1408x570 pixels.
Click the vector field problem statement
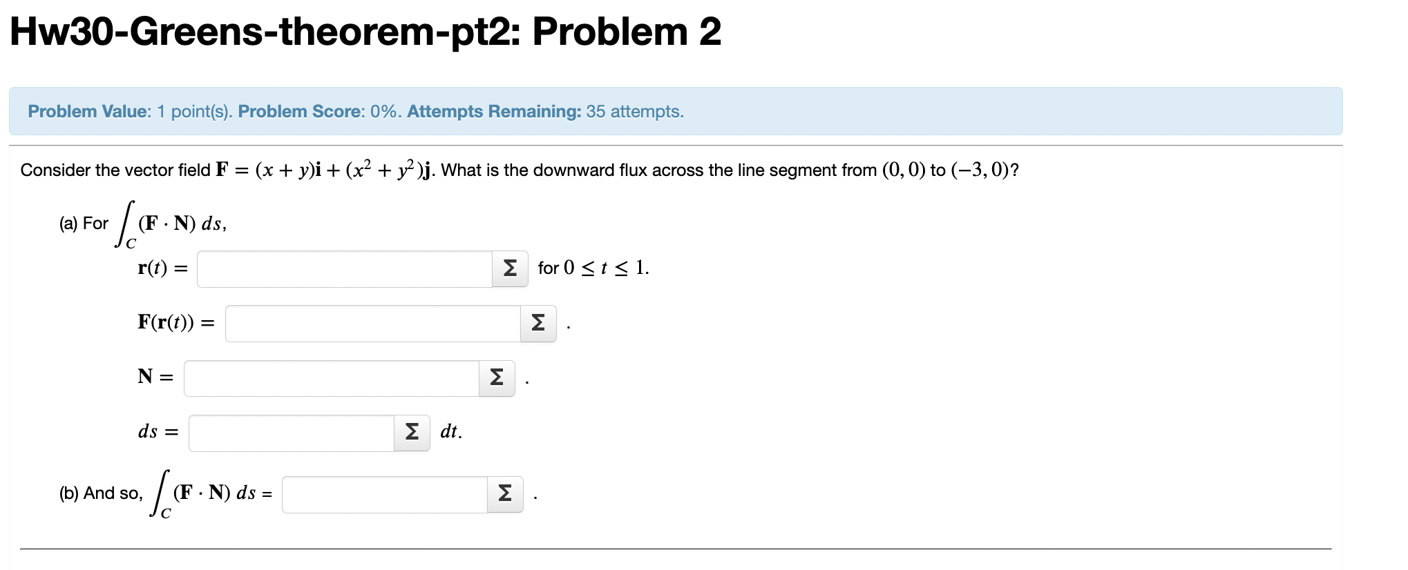pos(518,170)
